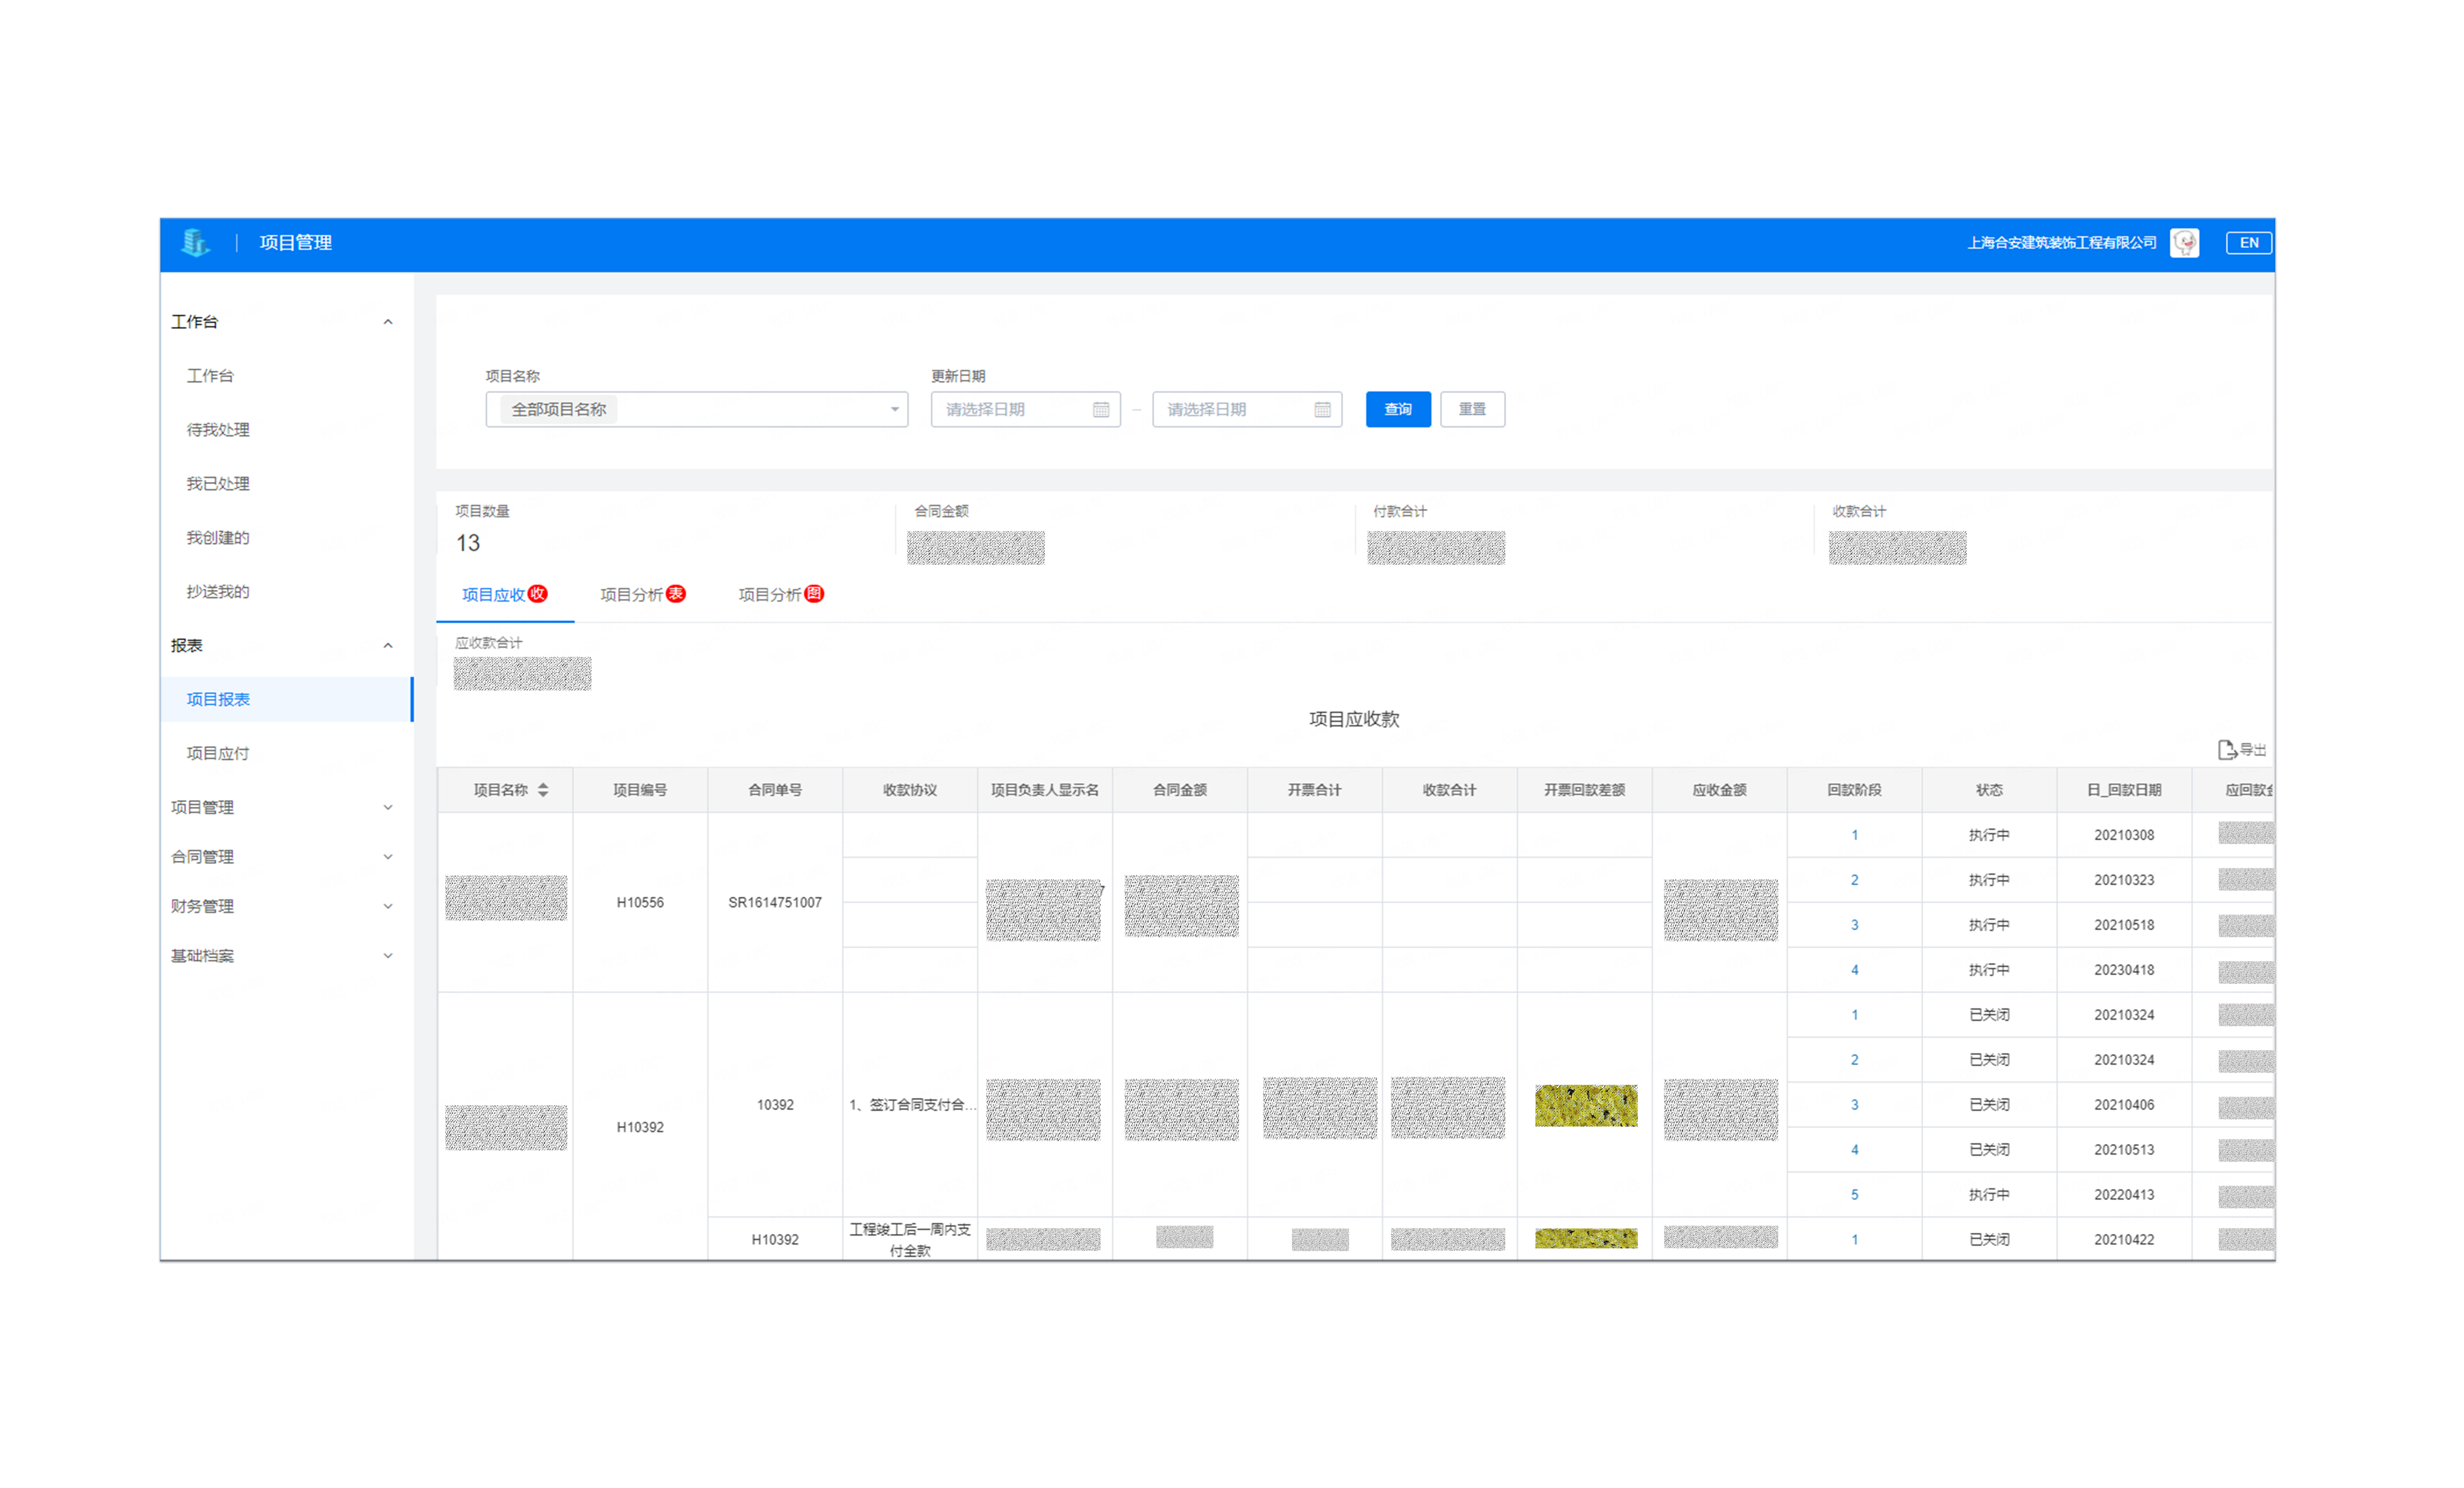Click 执行中 status in 20220413 row
This screenshot has width=2464, height=1488.
pyautogui.click(x=1989, y=1195)
